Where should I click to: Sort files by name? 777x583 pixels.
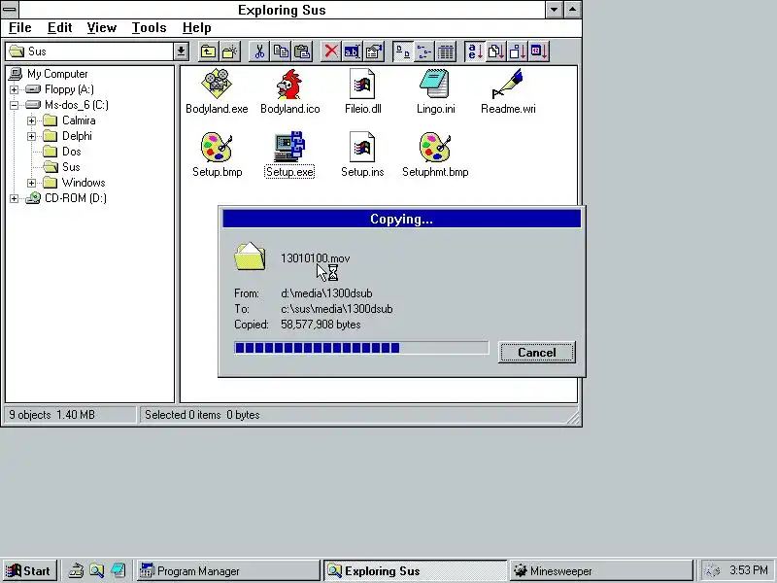(x=475, y=51)
